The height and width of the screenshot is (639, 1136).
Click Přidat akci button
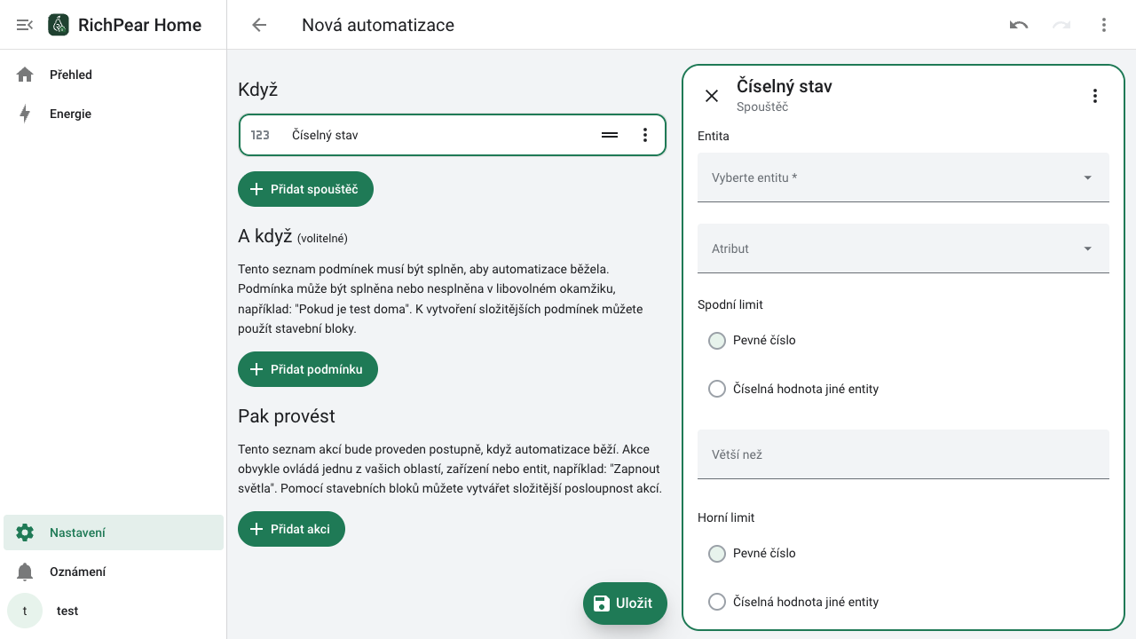click(291, 529)
